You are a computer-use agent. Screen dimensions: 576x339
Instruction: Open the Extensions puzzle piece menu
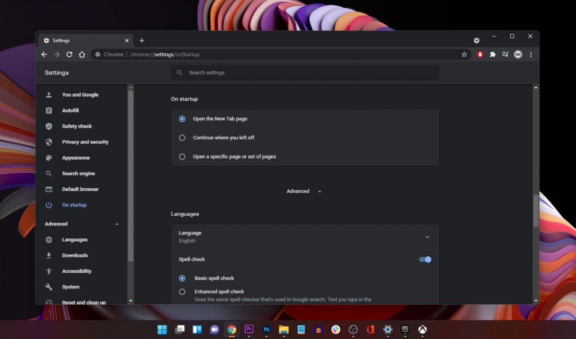pyautogui.click(x=493, y=55)
